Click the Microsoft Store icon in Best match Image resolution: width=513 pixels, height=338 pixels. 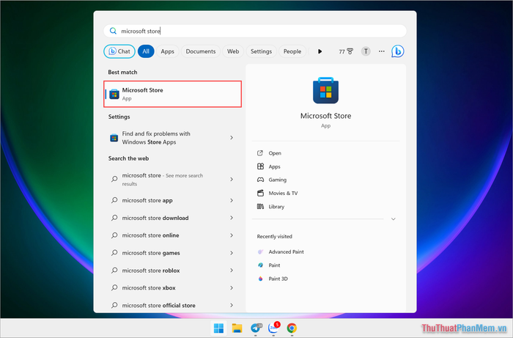114,95
